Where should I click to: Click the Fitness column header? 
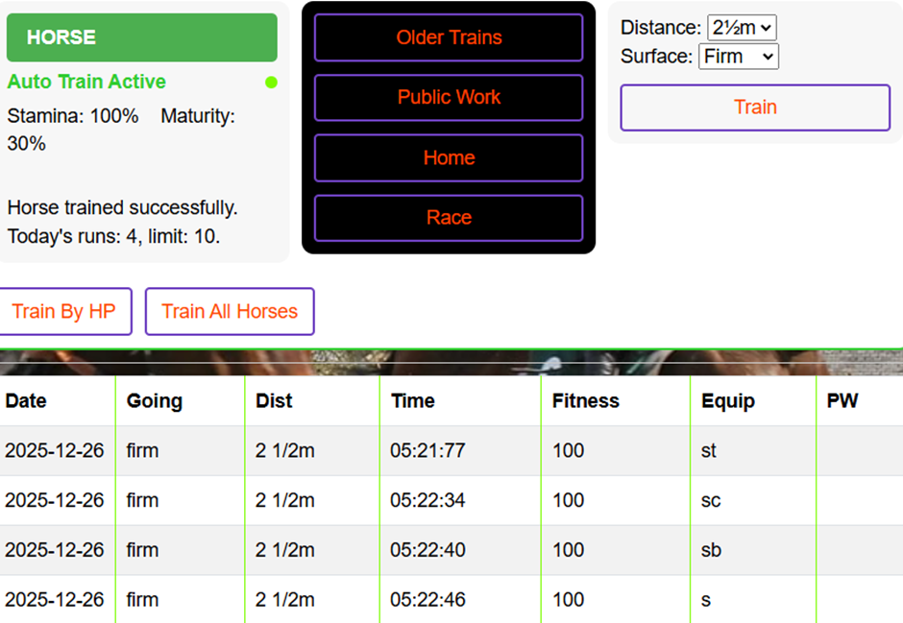click(x=586, y=401)
